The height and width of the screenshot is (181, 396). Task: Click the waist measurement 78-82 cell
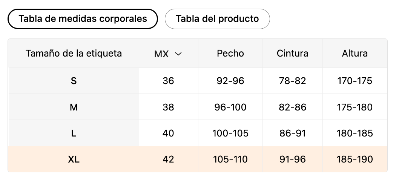pos(292,81)
